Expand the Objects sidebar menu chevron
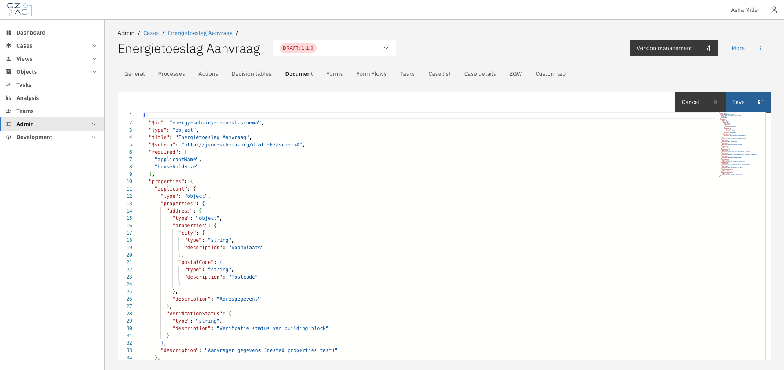Screen dimensions: 784x370 pos(94,72)
